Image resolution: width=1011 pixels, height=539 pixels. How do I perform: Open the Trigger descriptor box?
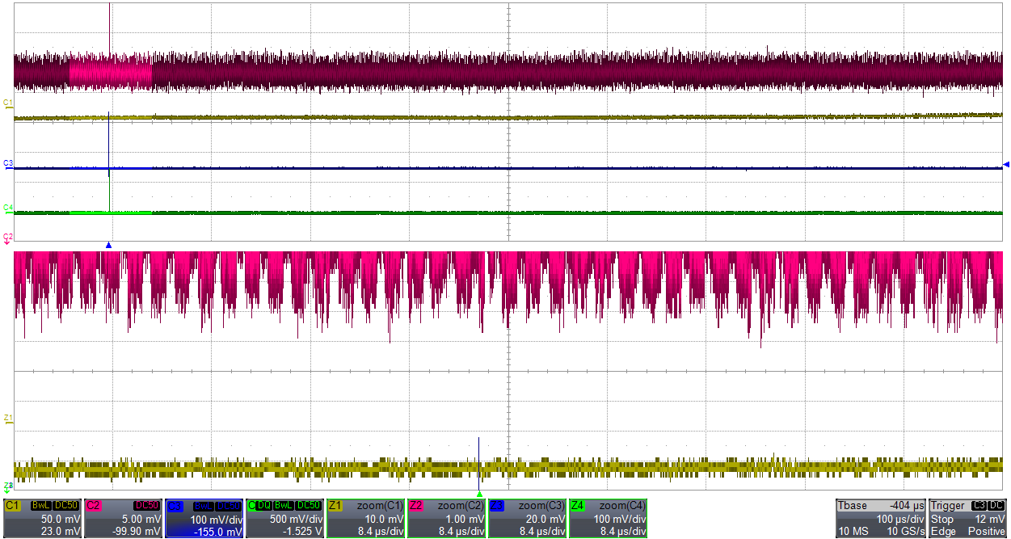pyautogui.click(x=968, y=518)
